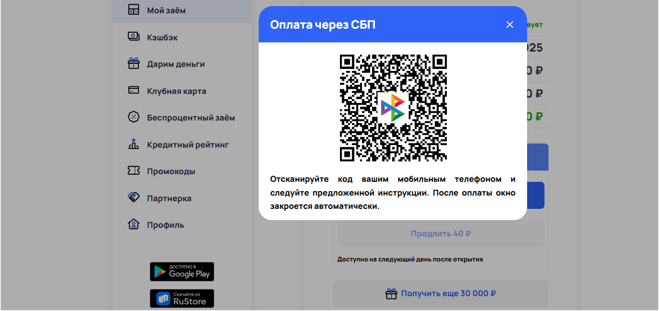This screenshot has height=311, width=659.
Task: Click Доступно на следующий день note
Action: [x=410, y=259]
